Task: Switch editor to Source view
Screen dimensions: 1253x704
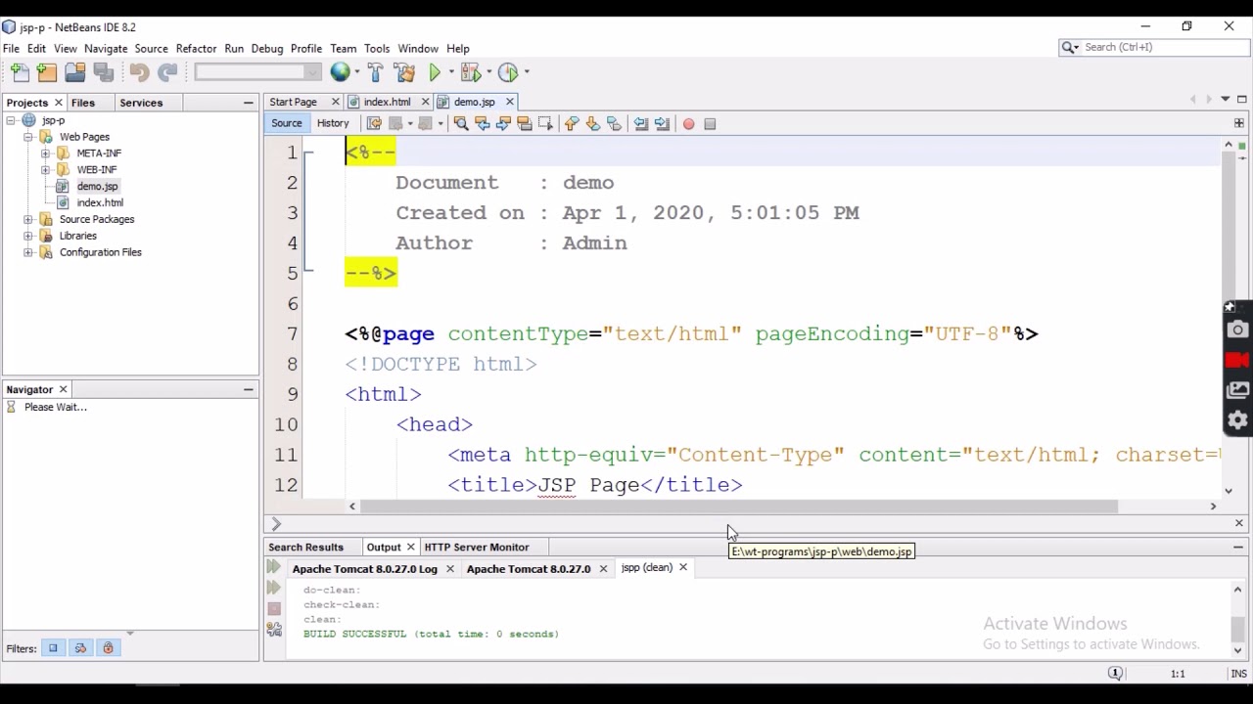Action: (287, 123)
